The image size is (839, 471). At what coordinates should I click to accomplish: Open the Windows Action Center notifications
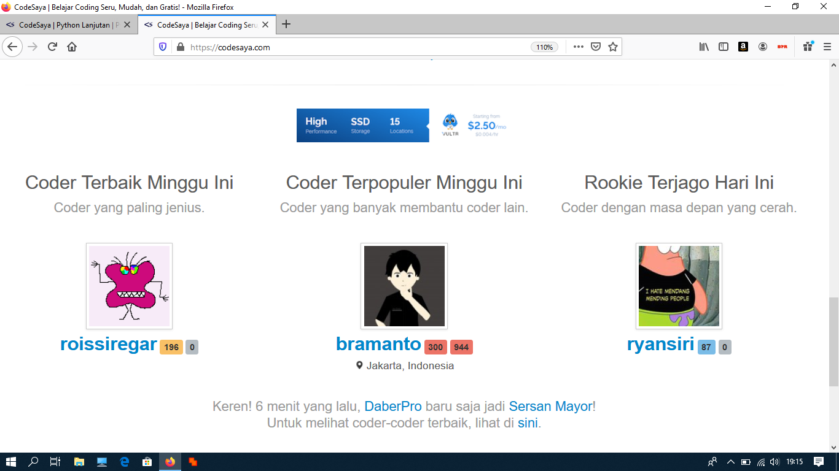(819, 462)
